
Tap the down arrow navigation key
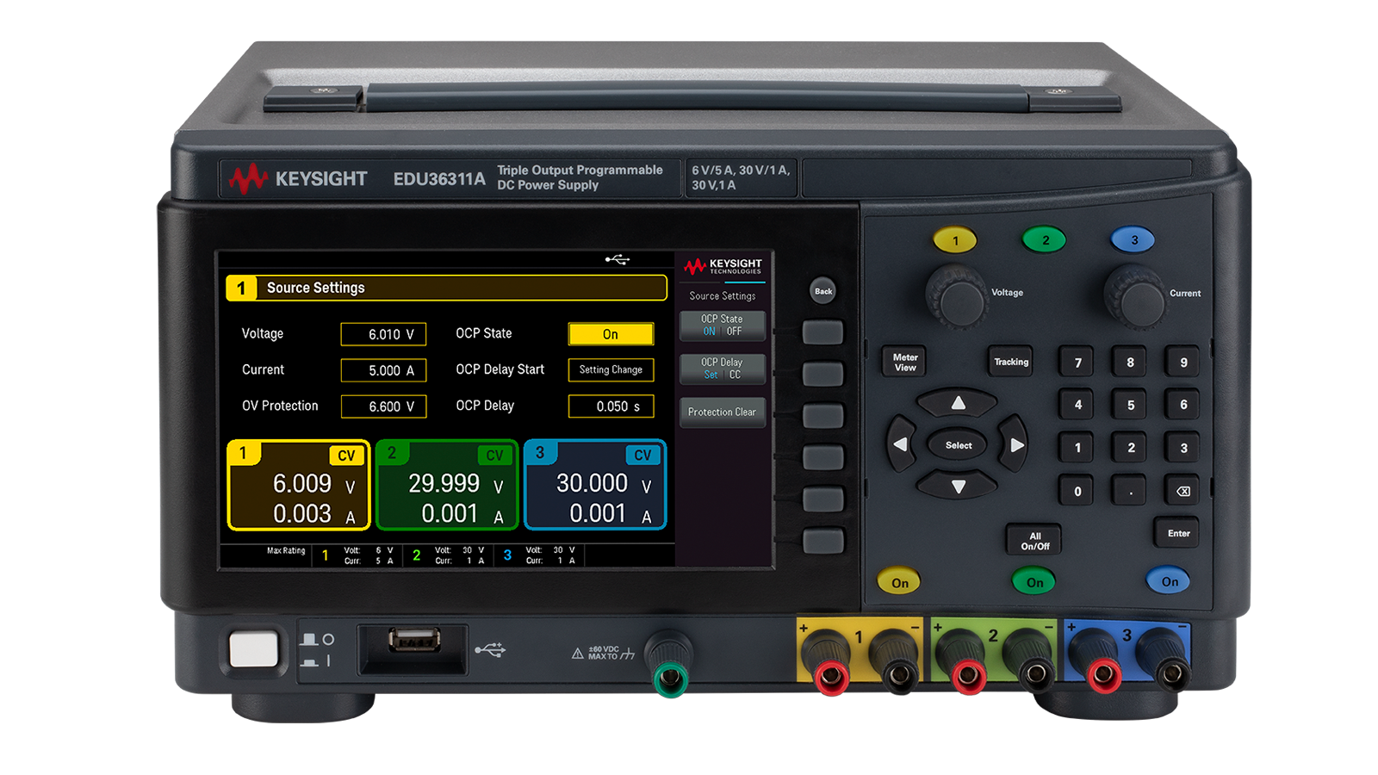coord(958,487)
